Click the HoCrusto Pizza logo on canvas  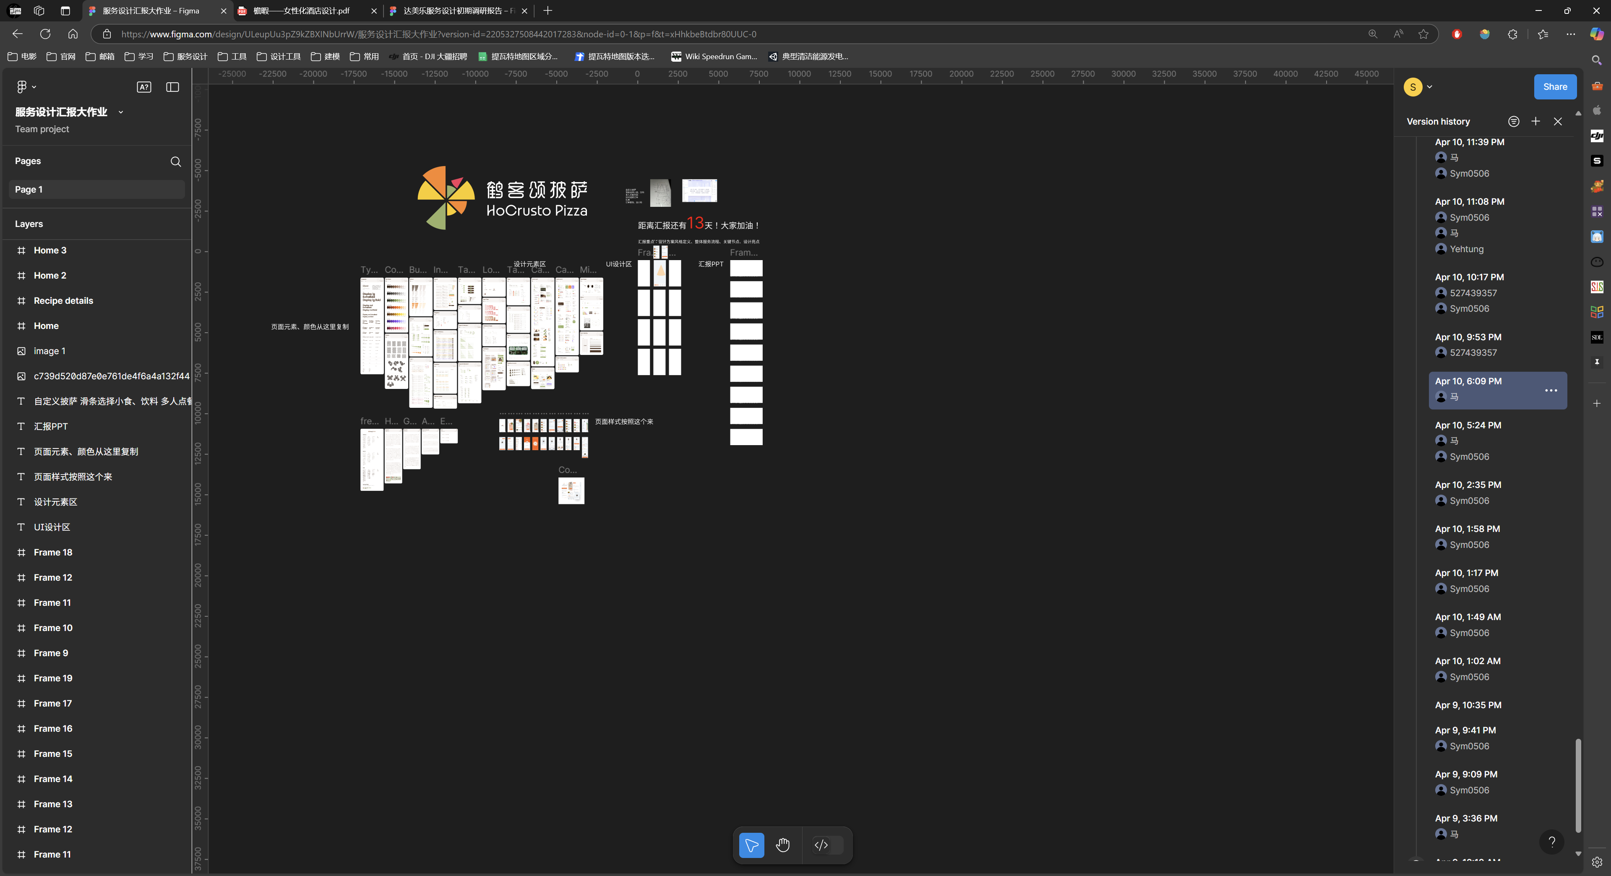(503, 198)
